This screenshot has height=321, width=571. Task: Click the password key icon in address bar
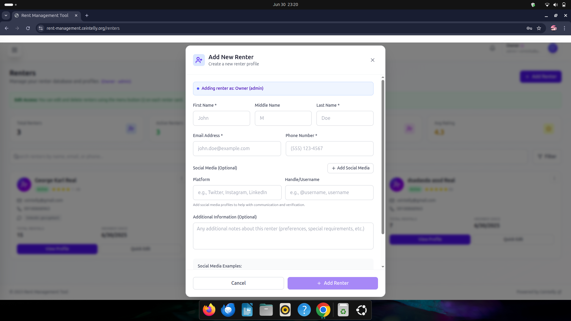[529, 28]
